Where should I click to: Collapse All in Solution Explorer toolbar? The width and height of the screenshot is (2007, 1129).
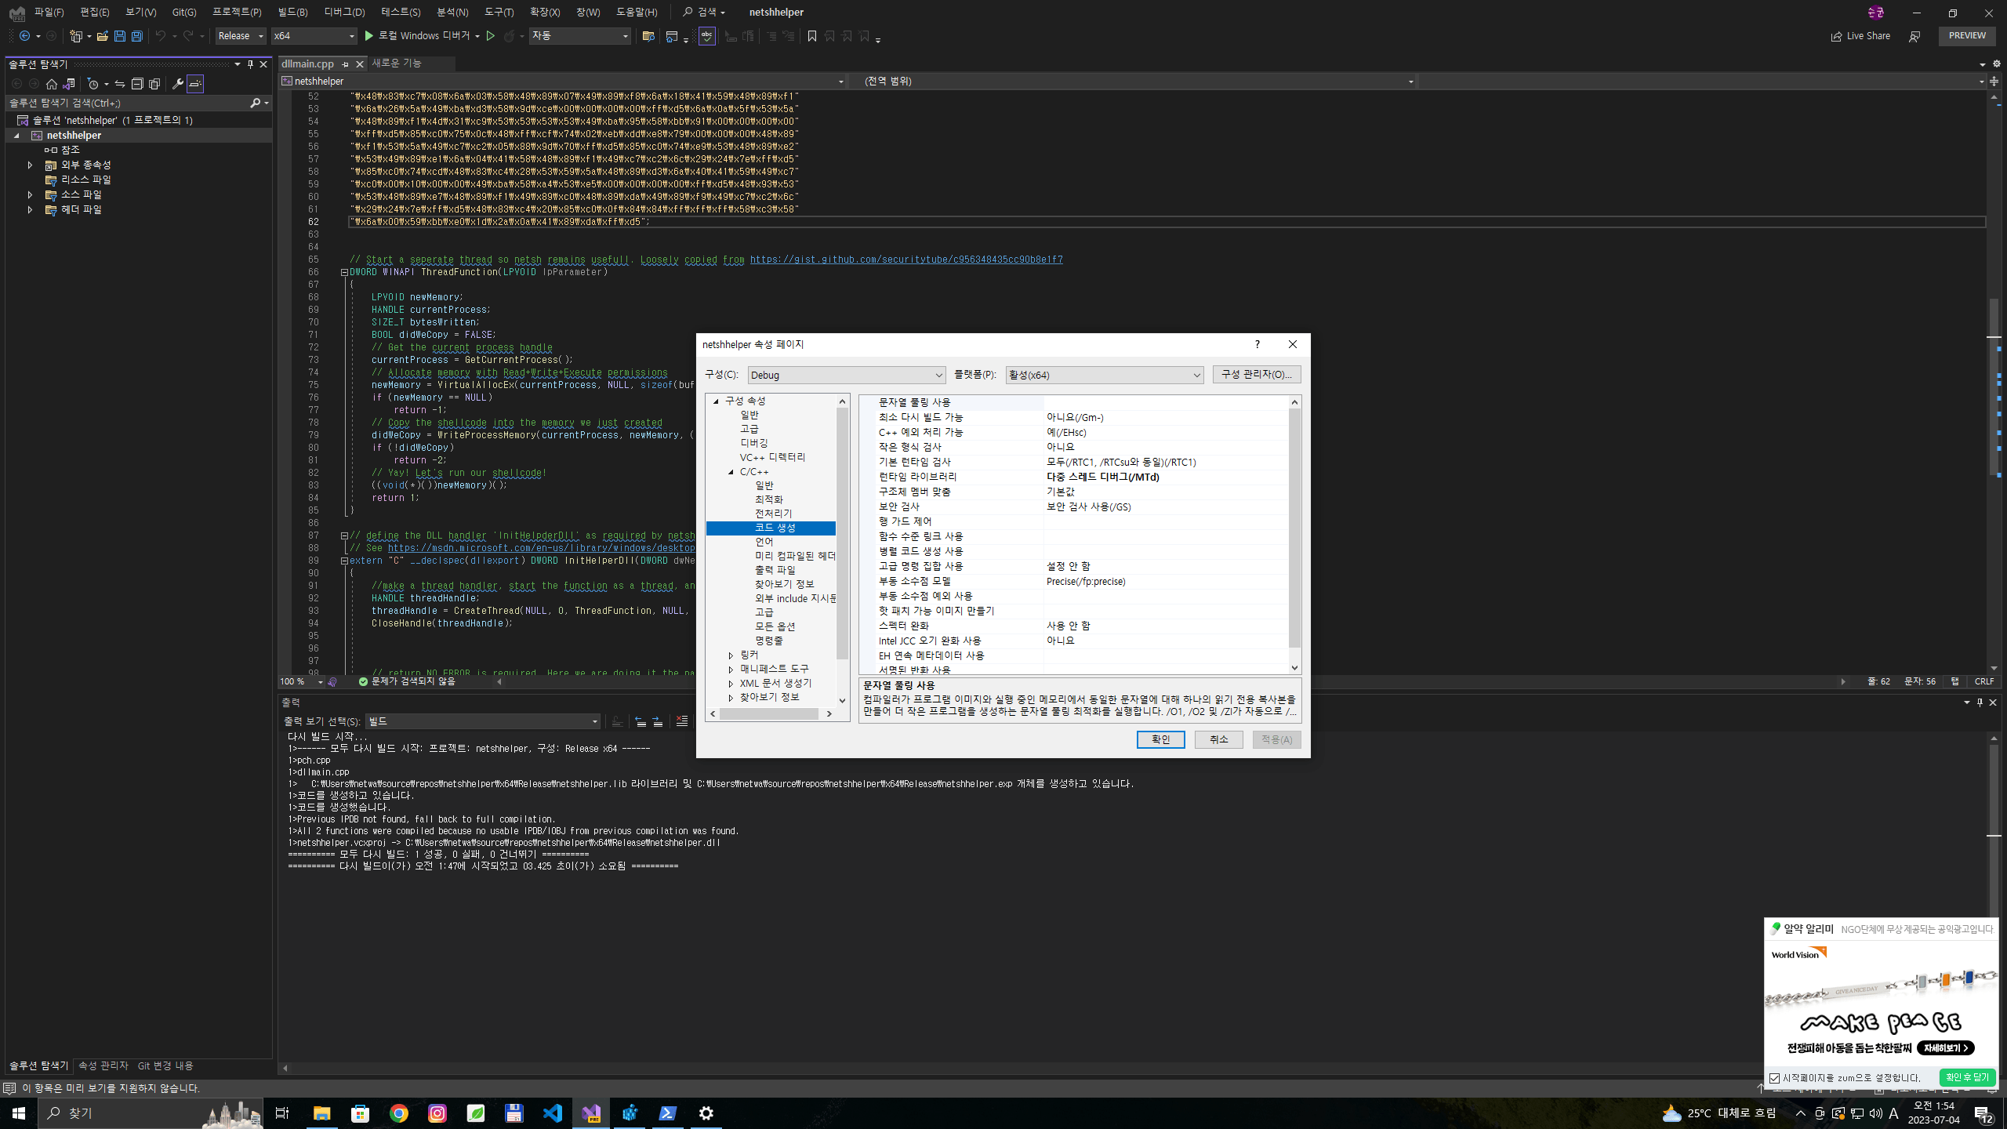137,84
